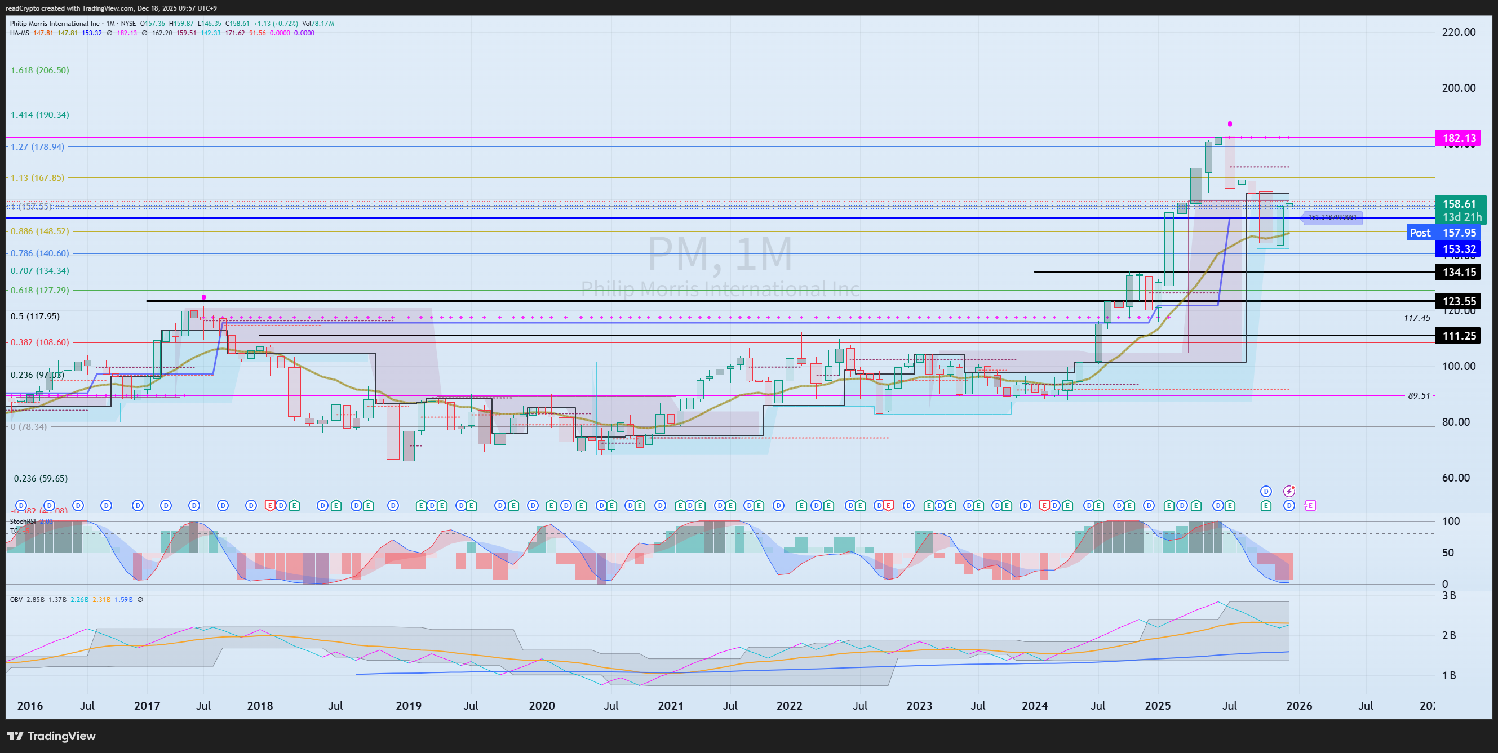
Task: Click the Fibonacci label 1.618 (206.50)
Action: point(40,70)
